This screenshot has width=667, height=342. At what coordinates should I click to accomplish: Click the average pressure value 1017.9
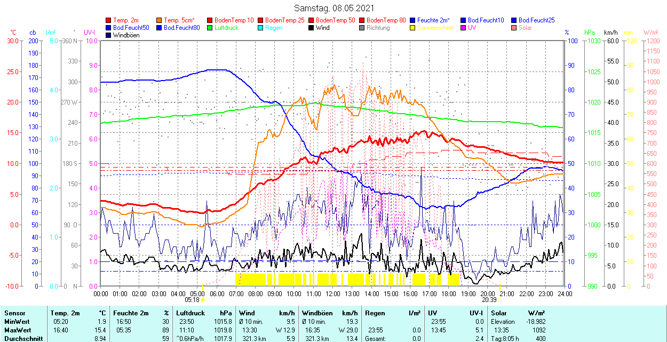[x=222, y=339]
